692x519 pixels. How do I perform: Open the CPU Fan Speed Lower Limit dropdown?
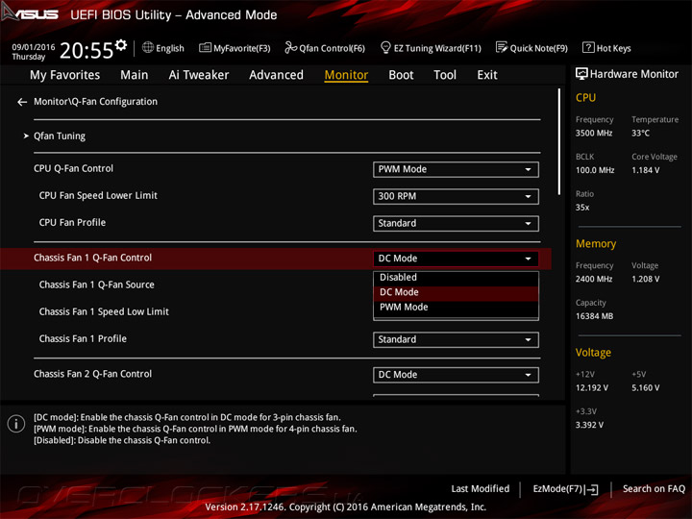(x=456, y=196)
